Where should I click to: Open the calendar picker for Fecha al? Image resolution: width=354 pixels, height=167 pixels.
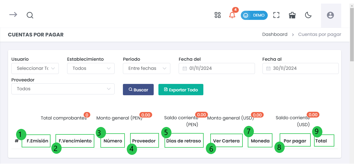point(268,68)
